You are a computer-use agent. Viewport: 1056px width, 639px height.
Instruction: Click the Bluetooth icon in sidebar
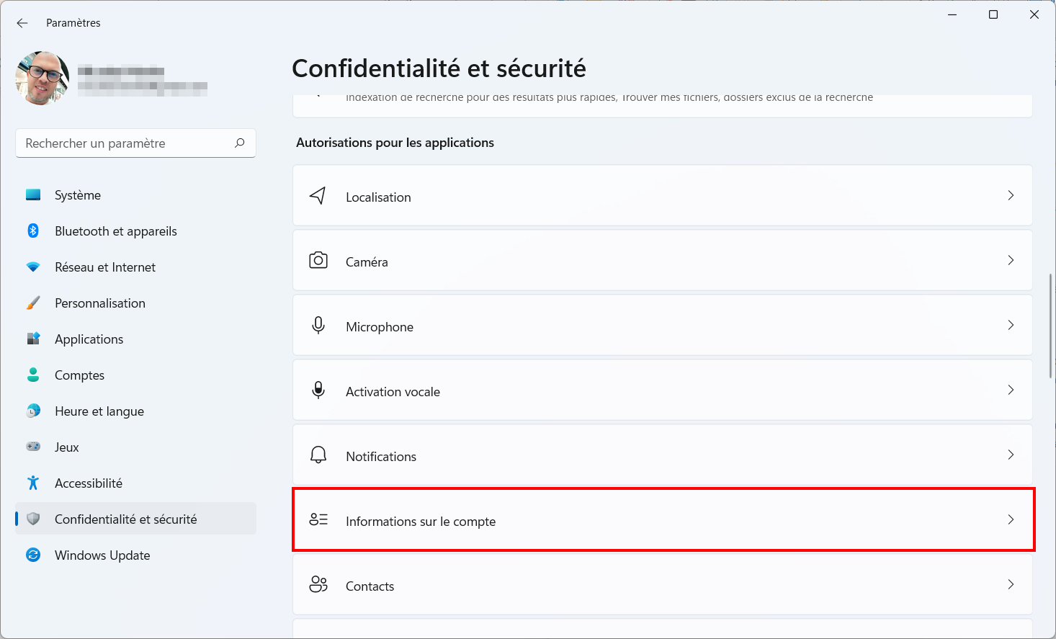click(x=33, y=231)
